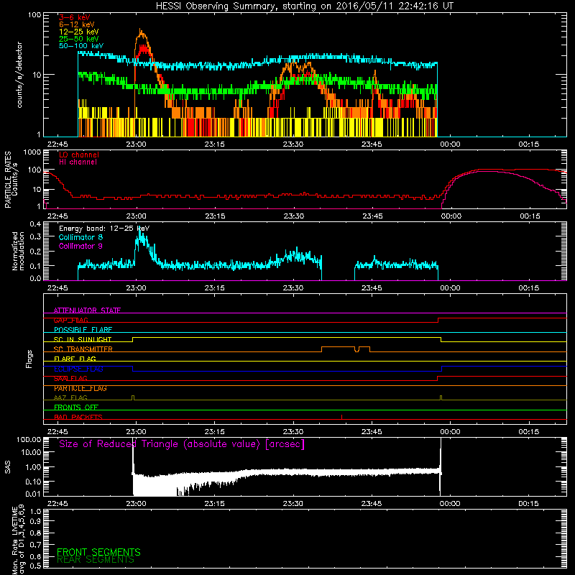The image size is (575, 575).
Task: Select the cyan Collimator 8 legend label
Action: point(80,237)
